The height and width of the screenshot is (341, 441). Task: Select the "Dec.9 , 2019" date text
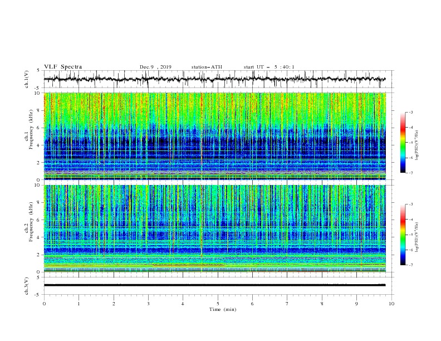pyautogui.click(x=155, y=67)
